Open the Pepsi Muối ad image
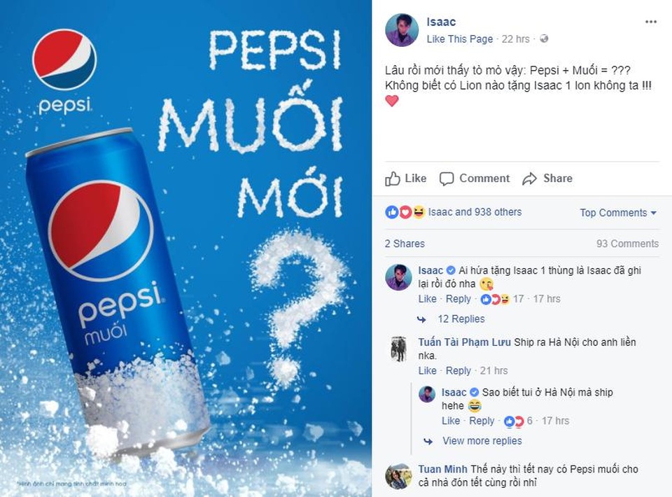The width and height of the screenshot is (672, 497). 185,248
